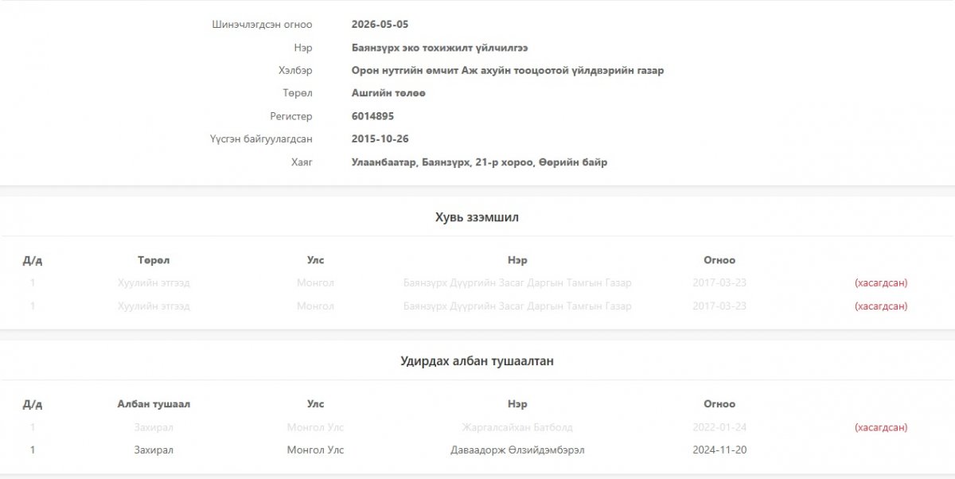955x479 pixels.
Task: Click the name "Жаргалсайхан Батболд"
Action: click(517, 427)
